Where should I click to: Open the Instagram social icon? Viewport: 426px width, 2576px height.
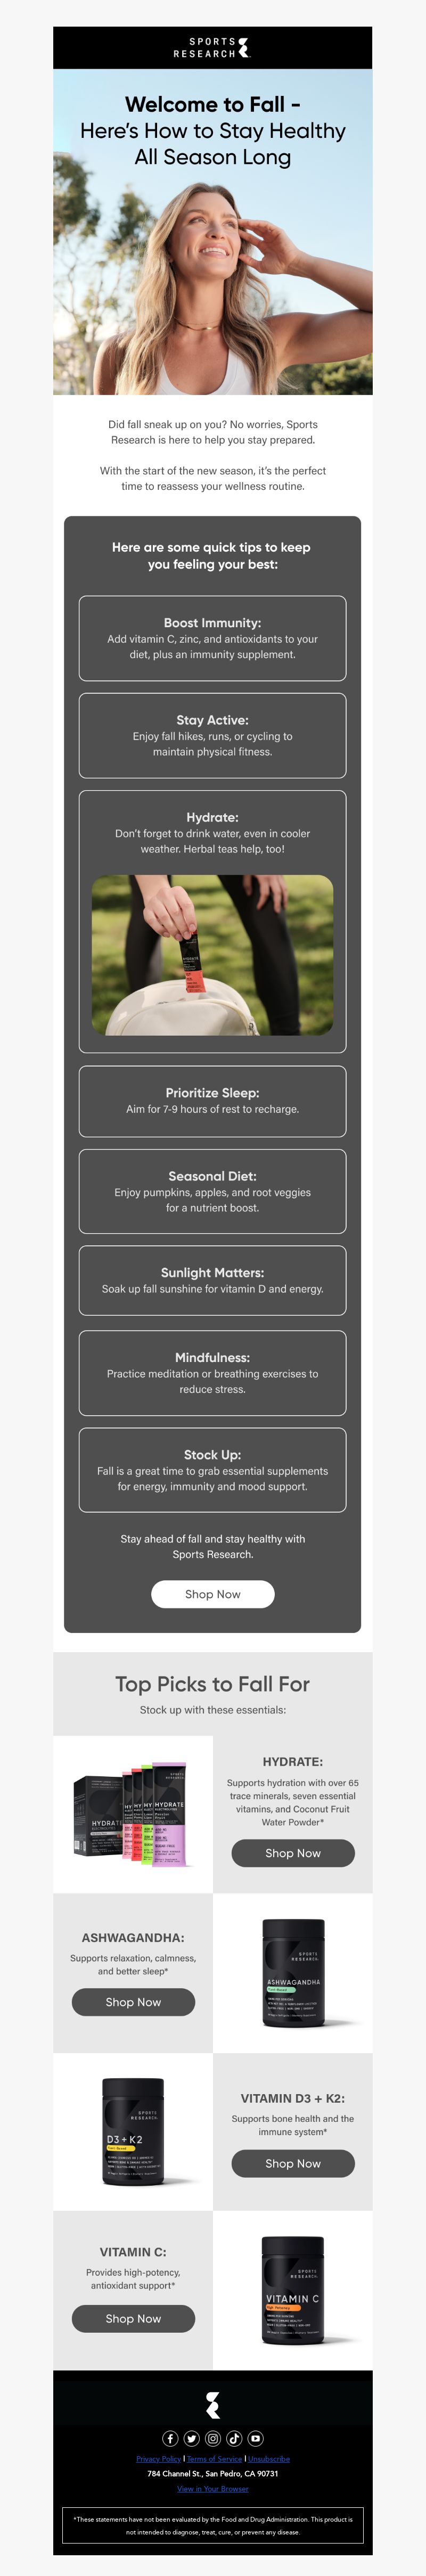[x=213, y=2438]
